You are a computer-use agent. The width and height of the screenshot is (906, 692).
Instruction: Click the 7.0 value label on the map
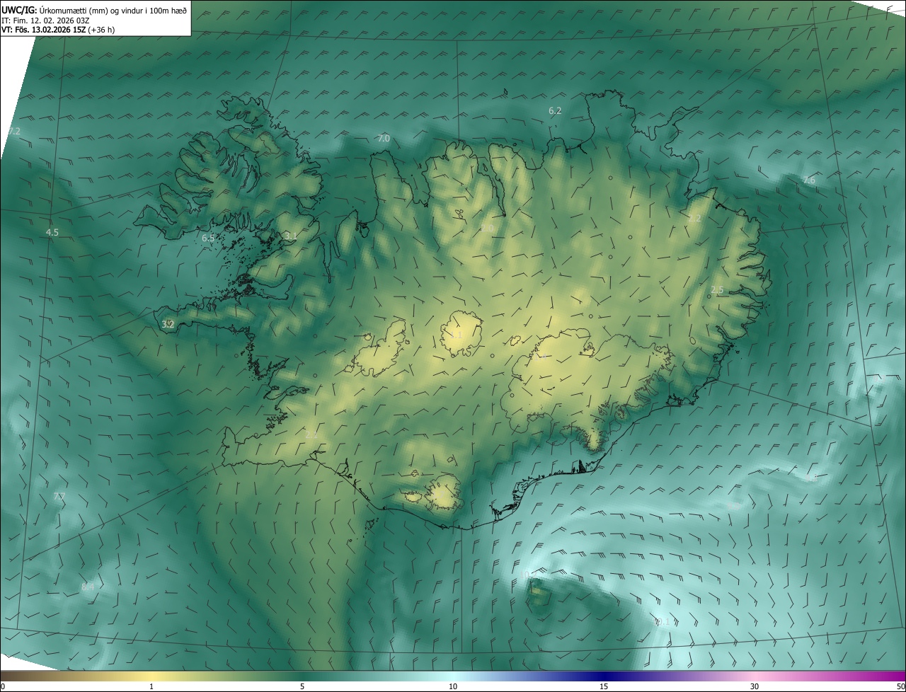click(x=384, y=139)
